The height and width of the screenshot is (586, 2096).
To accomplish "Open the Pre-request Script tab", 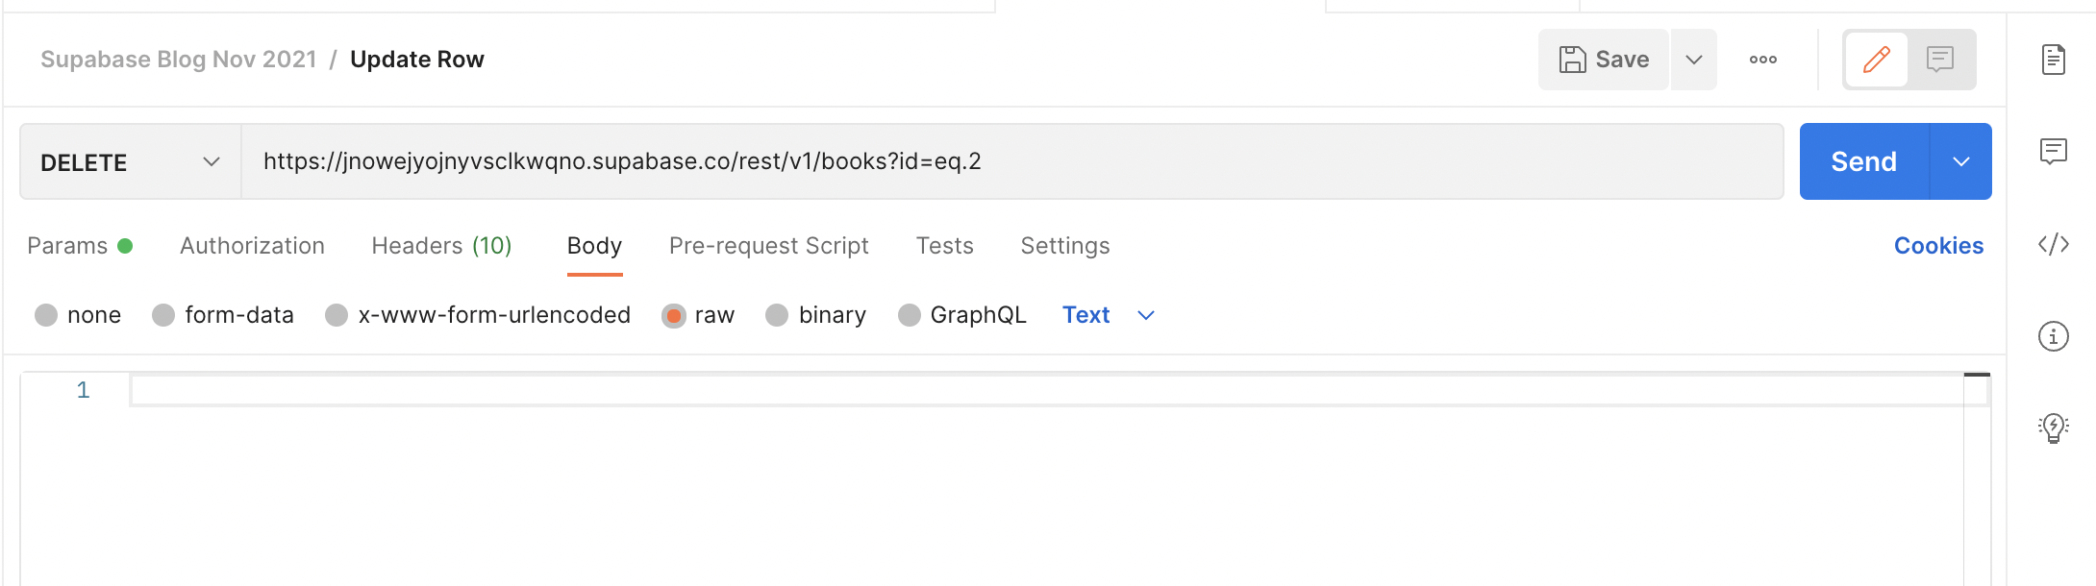I will (x=768, y=246).
